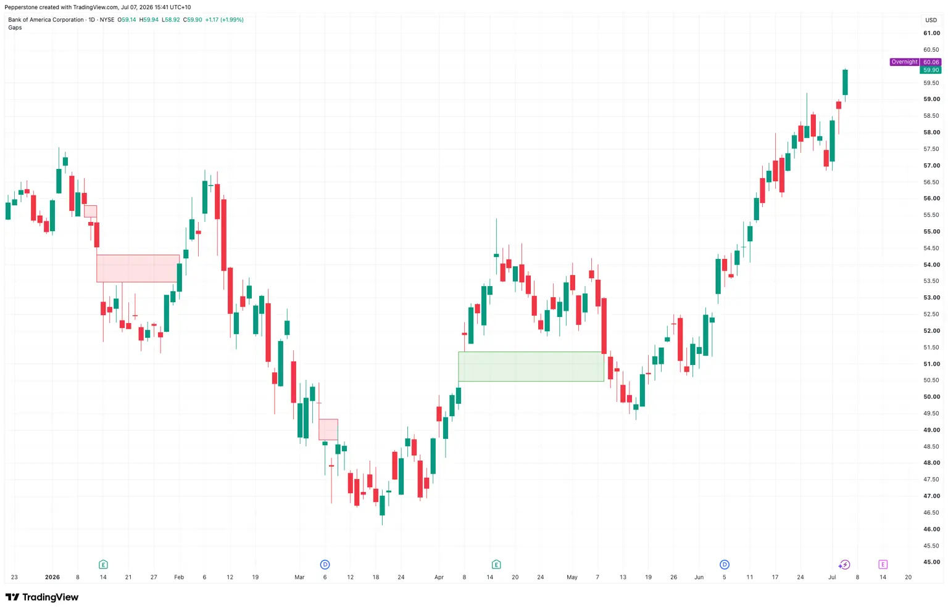Click the TradingView logo at bottom left
Image resolution: width=948 pixels, height=611 pixels.
(42, 597)
